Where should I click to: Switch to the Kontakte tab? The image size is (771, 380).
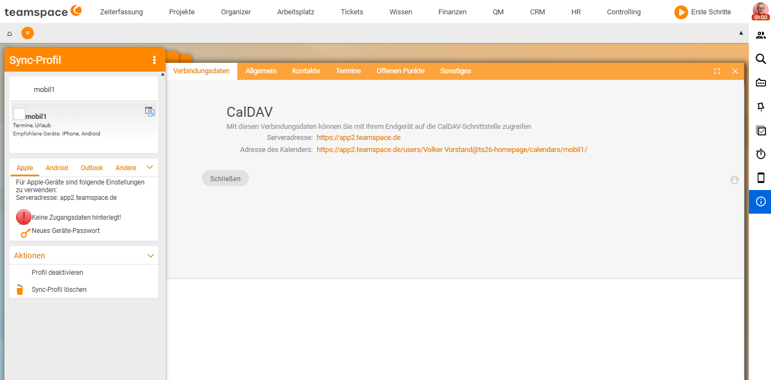coord(306,71)
